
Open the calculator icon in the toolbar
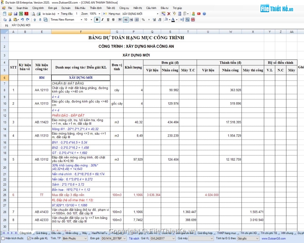click(x=180, y=14)
